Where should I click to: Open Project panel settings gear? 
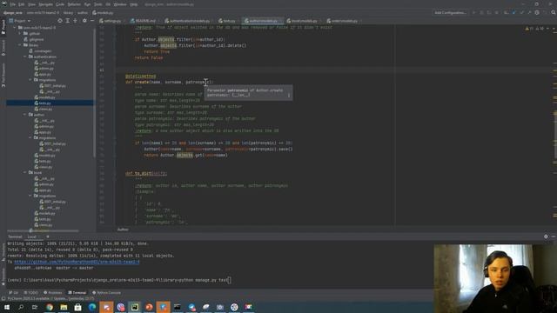[84, 21]
